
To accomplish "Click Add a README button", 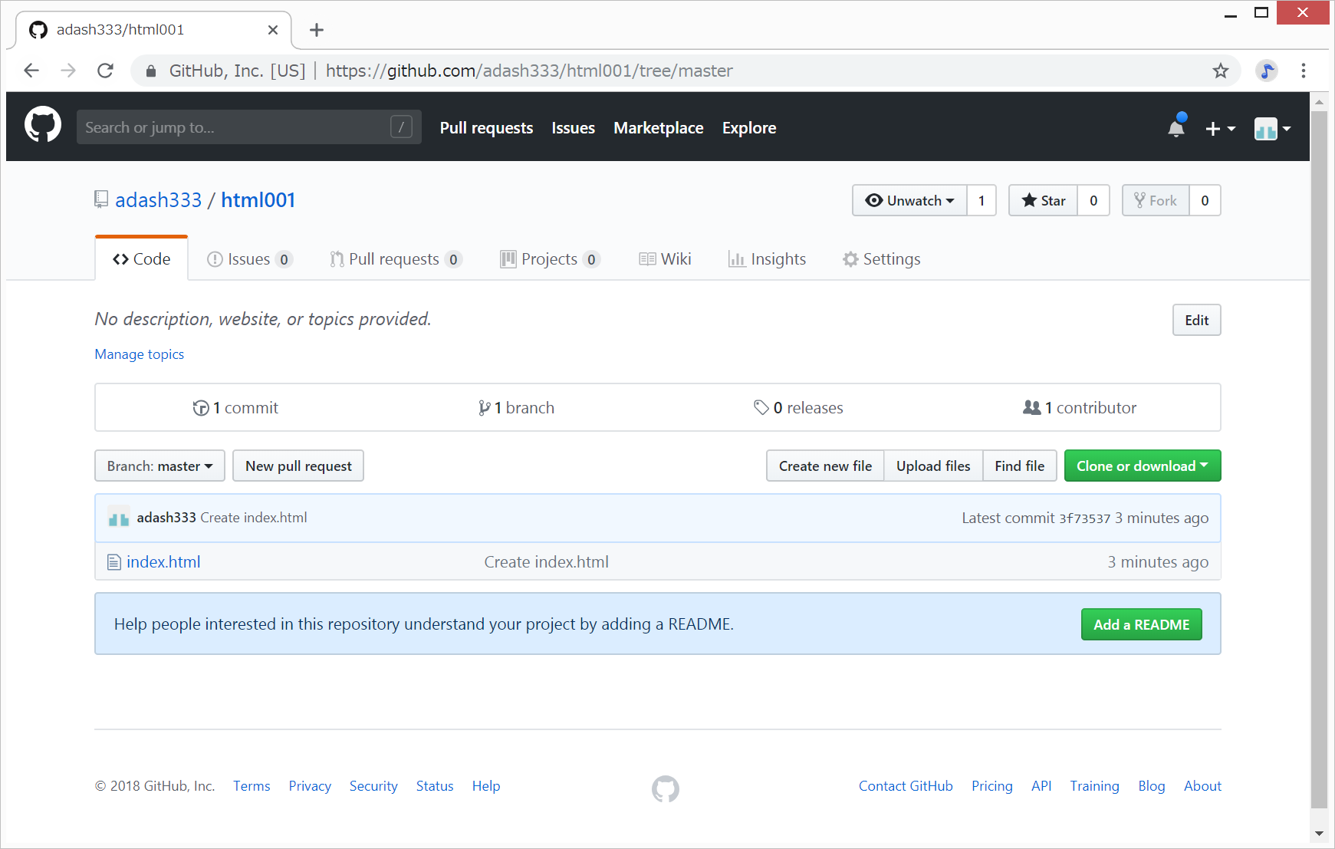I will 1141,624.
